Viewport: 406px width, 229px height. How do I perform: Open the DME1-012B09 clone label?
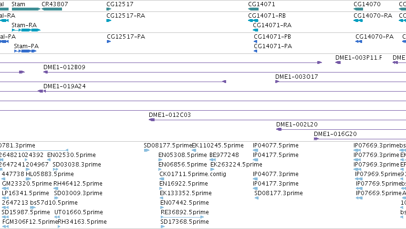point(64,67)
